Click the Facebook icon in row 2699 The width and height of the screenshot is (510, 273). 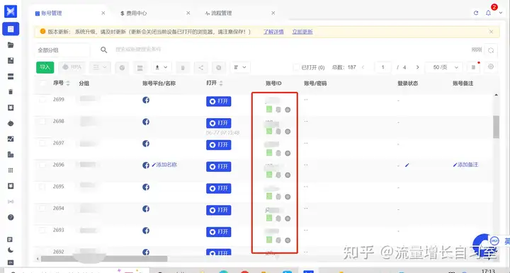click(x=146, y=100)
